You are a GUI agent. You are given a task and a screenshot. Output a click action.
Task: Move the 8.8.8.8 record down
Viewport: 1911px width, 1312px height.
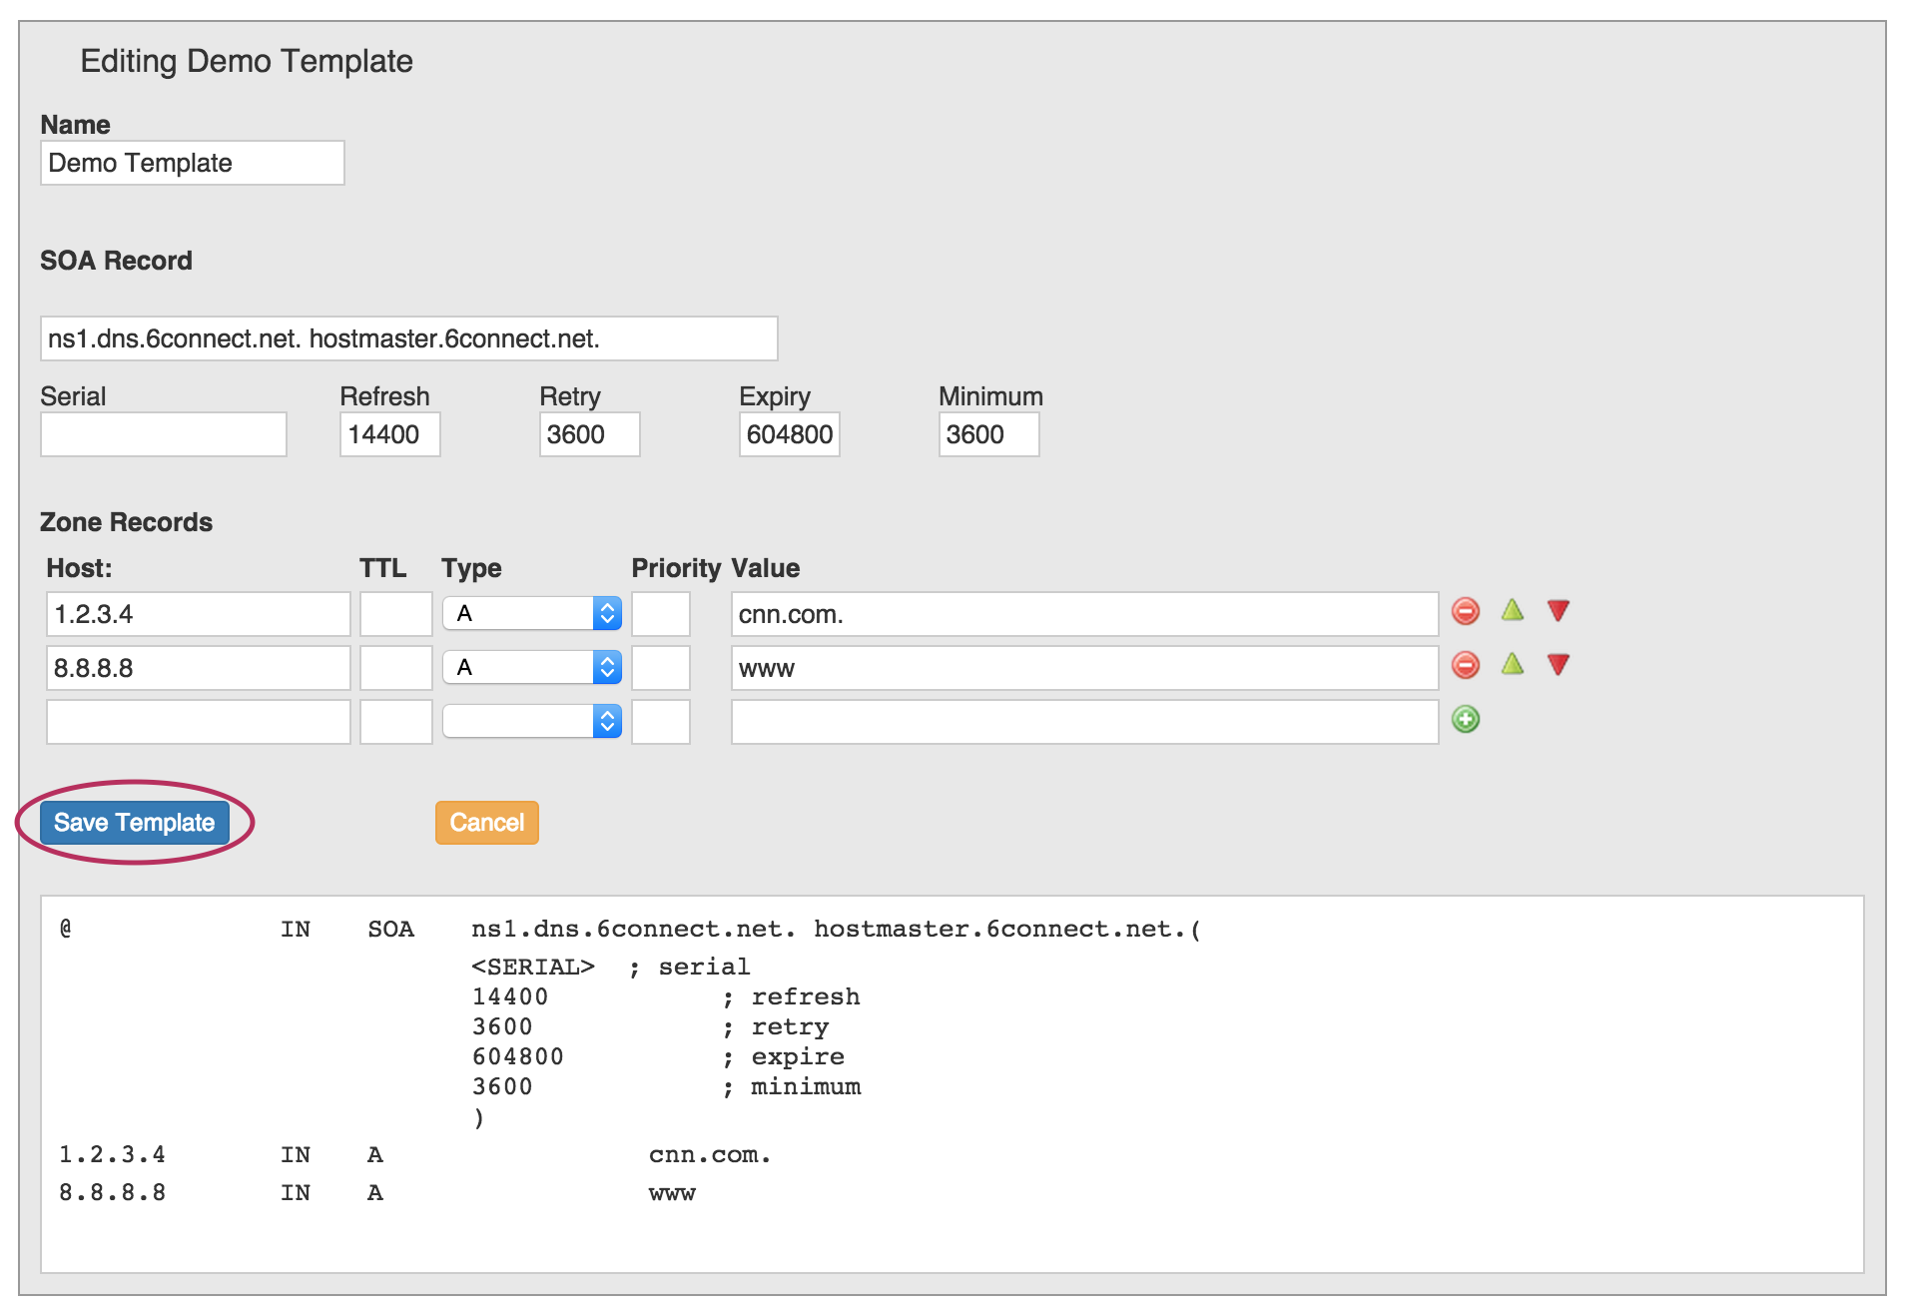pos(1558,665)
